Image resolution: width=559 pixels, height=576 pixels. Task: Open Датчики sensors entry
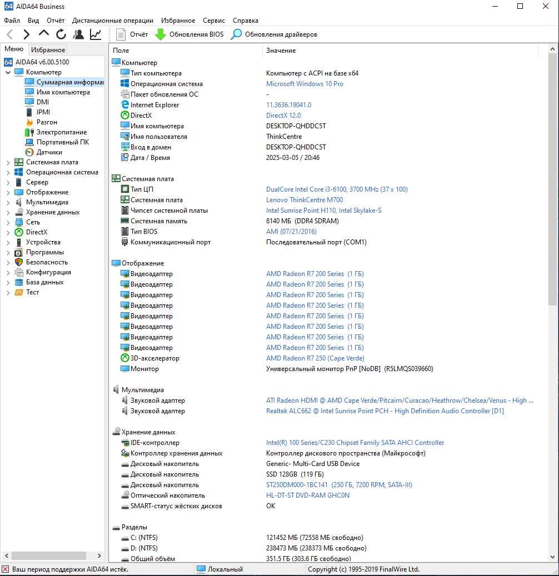pyautogui.click(x=49, y=152)
